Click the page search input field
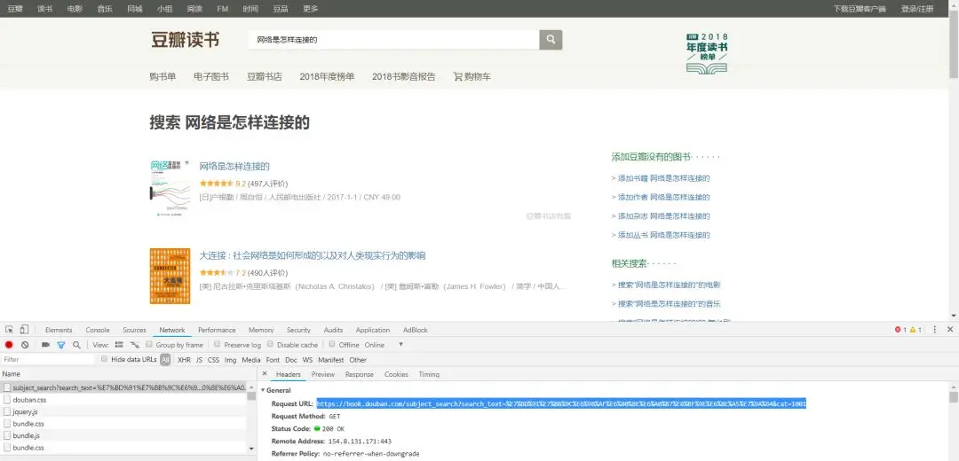 tap(394, 40)
